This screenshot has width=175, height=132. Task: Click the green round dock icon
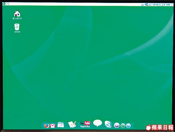click(x=123, y=125)
